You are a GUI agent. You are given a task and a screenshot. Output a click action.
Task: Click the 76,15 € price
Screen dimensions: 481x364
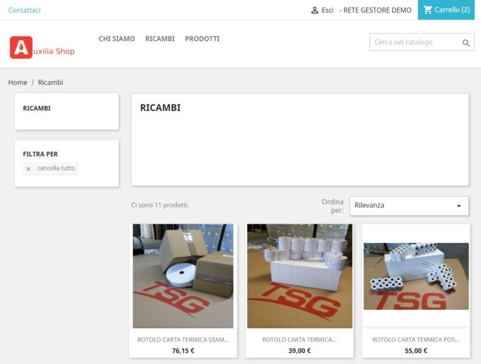(183, 350)
